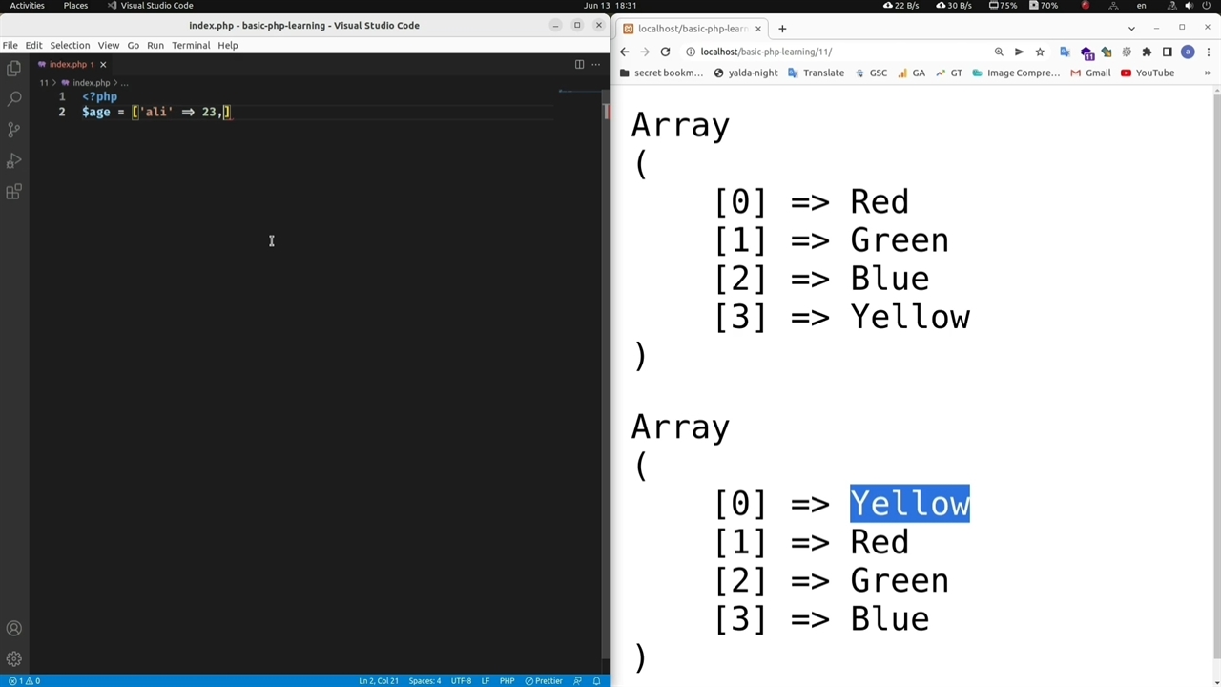The width and height of the screenshot is (1221, 687).
Task: Reload the localhost page in browser
Action: tap(665, 52)
